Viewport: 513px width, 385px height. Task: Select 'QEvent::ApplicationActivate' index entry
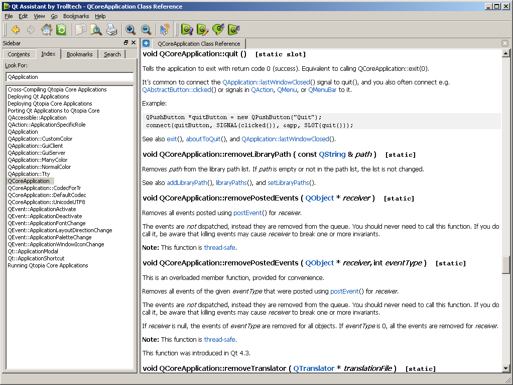pos(42,209)
